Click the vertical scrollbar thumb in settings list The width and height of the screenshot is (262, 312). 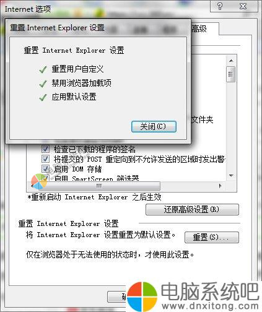(231, 74)
